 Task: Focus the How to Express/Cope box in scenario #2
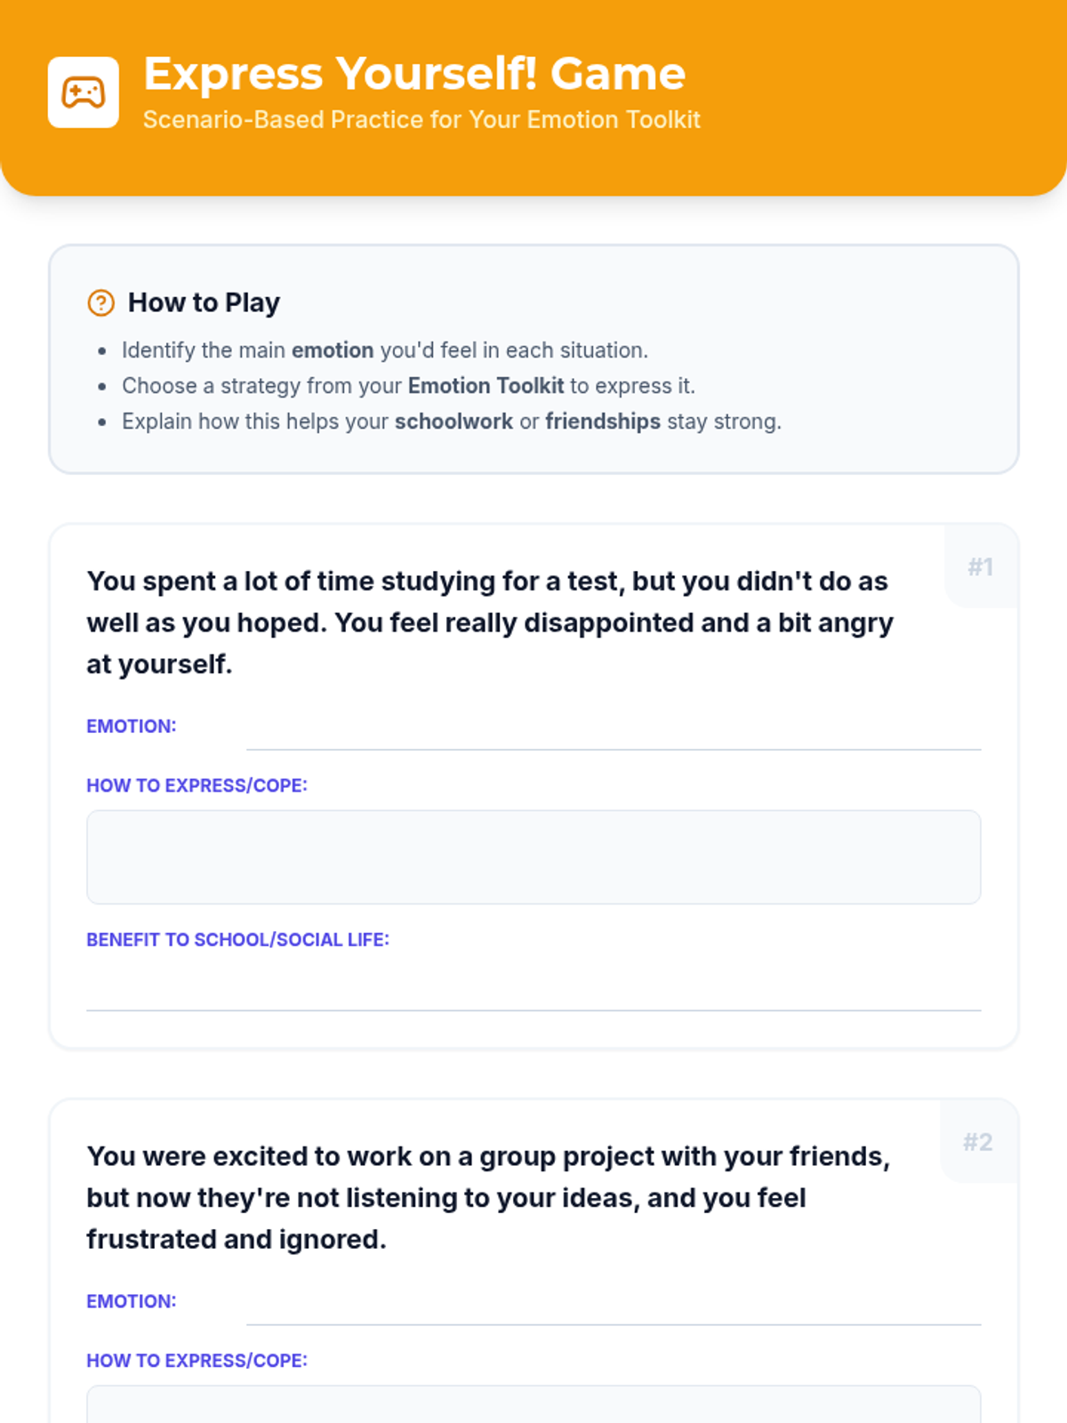[x=533, y=1405]
